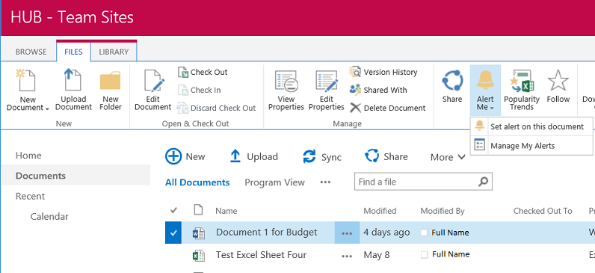The image size is (595, 273).
Task: Sort by the Name column header
Action: pyautogui.click(x=226, y=211)
